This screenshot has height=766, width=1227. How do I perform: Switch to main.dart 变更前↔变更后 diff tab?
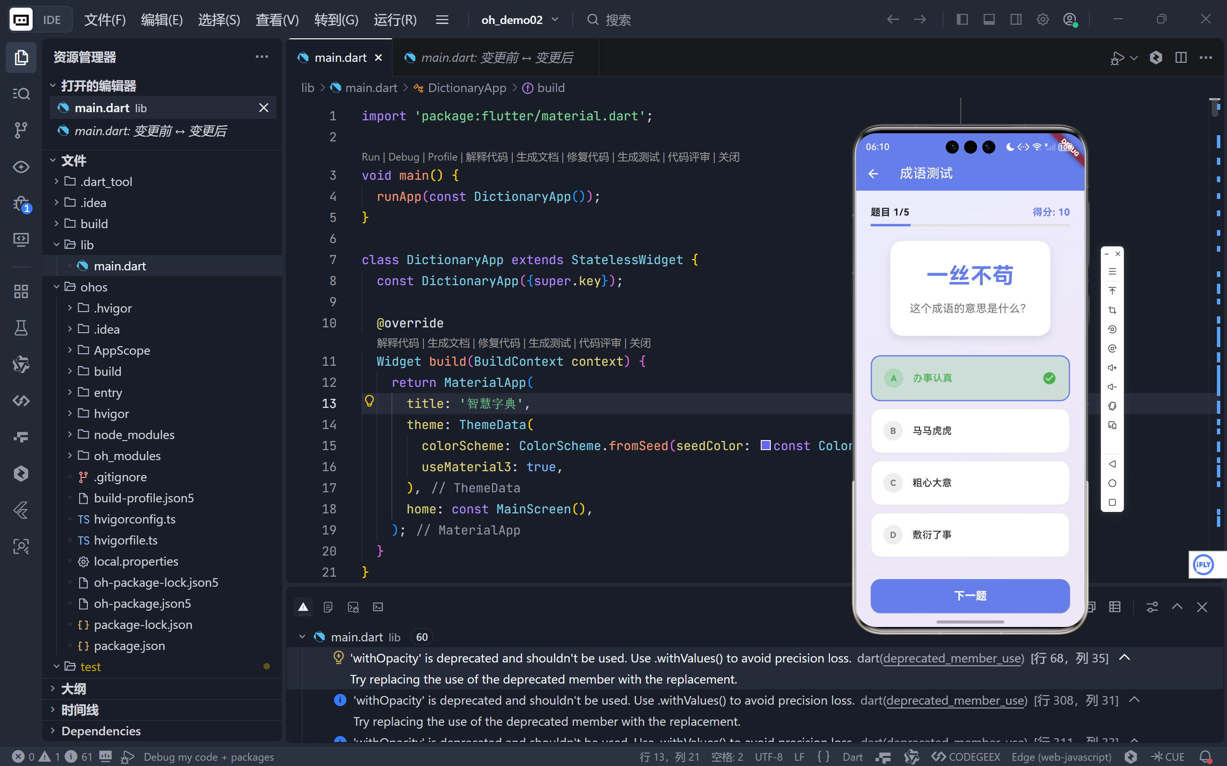pyautogui.click(x=496, y=58)
